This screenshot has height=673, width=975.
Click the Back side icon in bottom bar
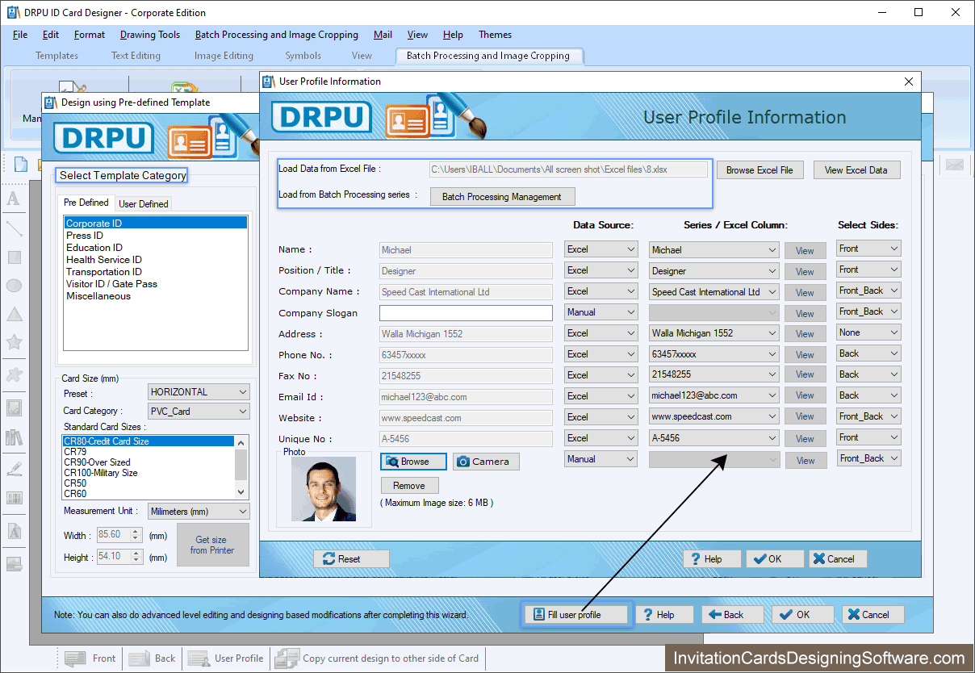[139, 658]
